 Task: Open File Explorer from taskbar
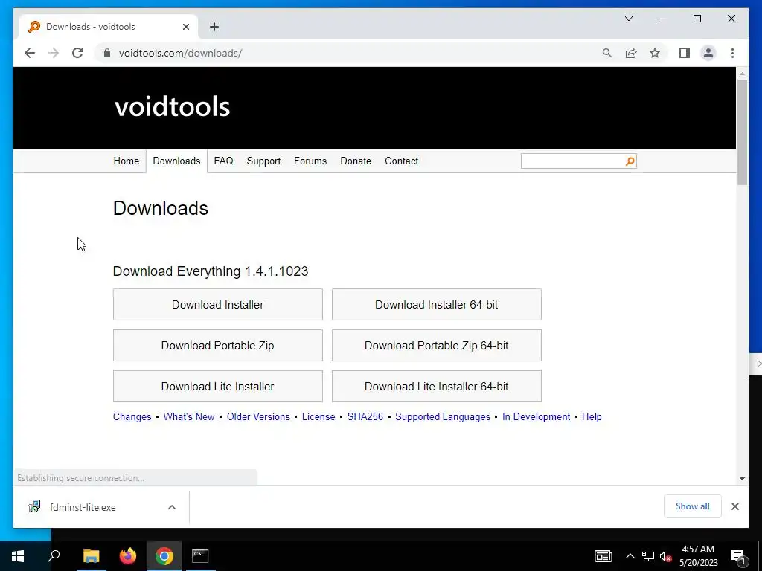[x=91, y=556]
